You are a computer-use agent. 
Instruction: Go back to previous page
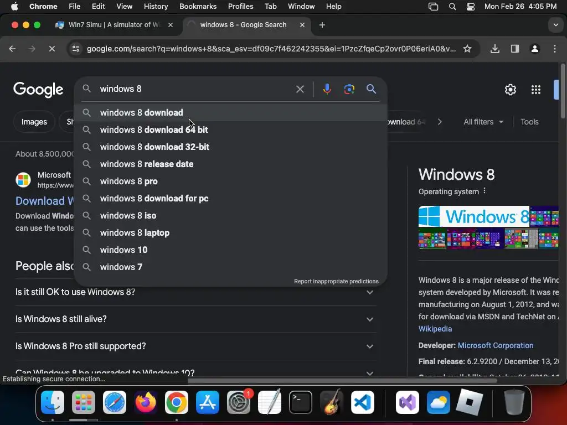pyautogui.click(x=12, y=49)
